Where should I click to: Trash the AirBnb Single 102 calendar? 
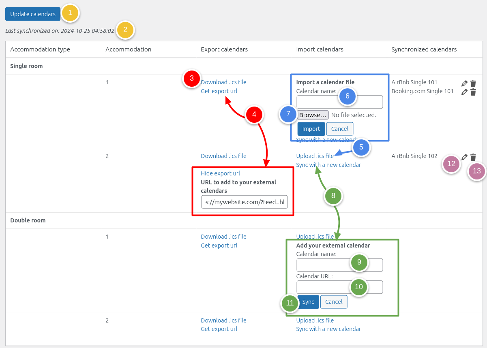click(x=473, y=157)
